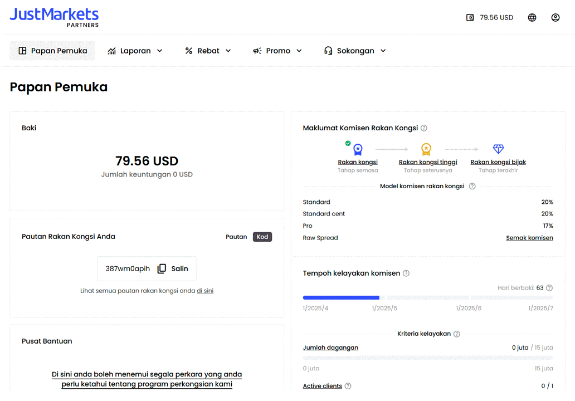
Task: Click help icon beside Tempoh kelayakan komisen
Action: [406, 273]
